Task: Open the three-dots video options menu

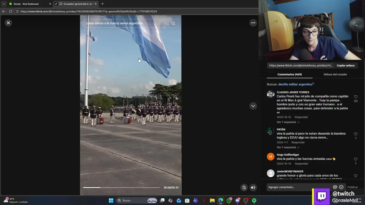Action: 253,23
